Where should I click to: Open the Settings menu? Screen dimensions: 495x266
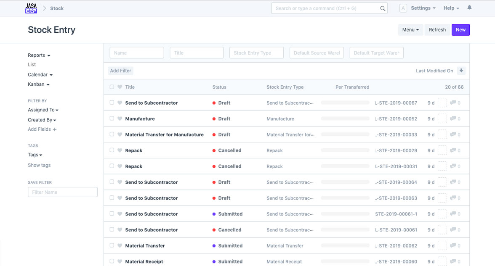[423, 8]
